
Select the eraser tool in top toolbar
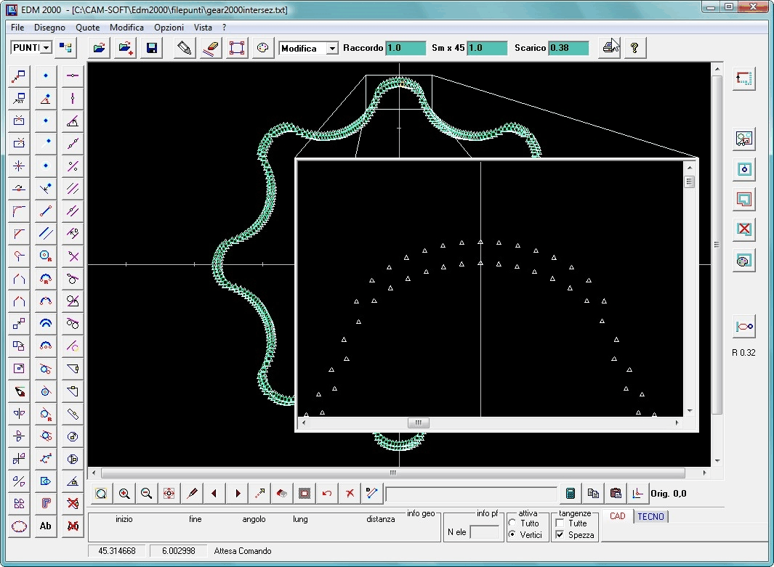click(210, 48)
